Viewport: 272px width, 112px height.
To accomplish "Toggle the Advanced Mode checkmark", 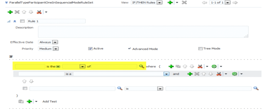I will coord(129,48).
